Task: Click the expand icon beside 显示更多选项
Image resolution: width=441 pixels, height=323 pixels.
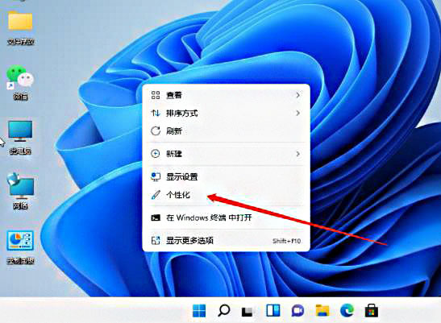Action: (156, 240)
